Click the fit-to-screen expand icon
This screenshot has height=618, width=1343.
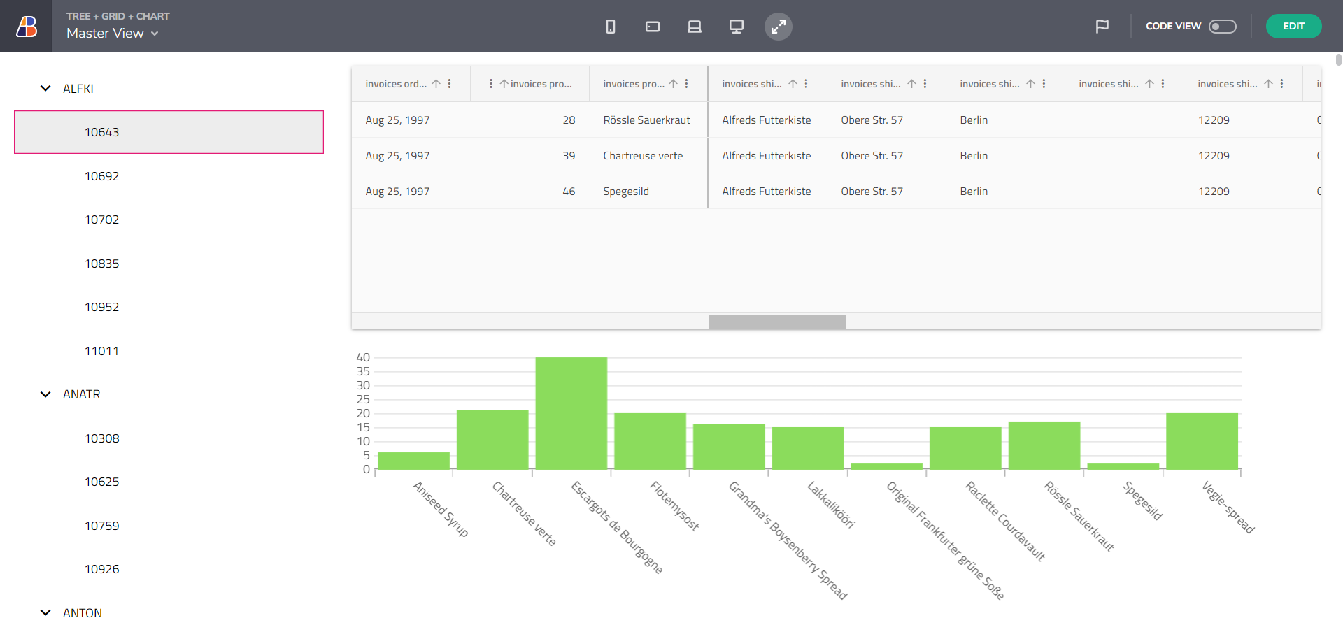[778, 27]
